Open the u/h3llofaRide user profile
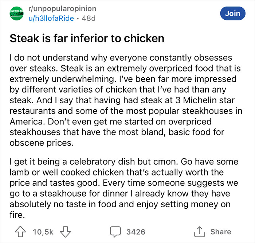 click(x=52, y=18)
